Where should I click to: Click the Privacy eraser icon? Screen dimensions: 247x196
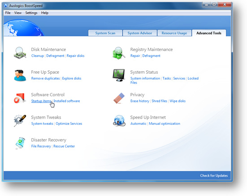click(119, 98)
